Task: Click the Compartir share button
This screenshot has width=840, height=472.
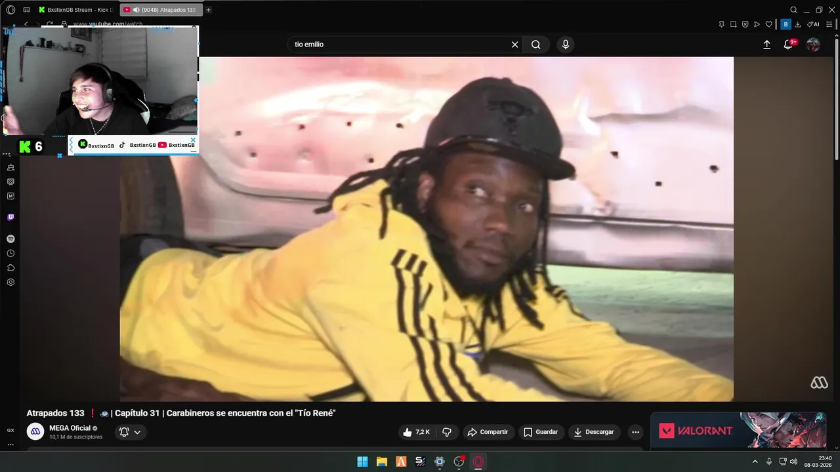Action: [488, 432]
